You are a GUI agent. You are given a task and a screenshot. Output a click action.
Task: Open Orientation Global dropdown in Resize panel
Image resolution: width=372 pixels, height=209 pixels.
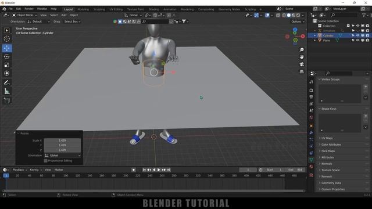(62, 156)
